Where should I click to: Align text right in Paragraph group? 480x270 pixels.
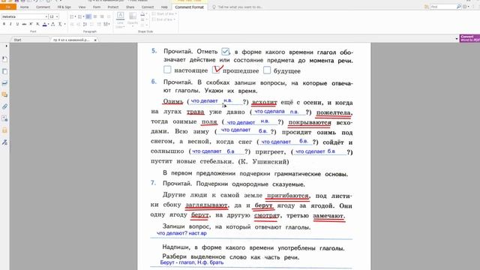102,16
